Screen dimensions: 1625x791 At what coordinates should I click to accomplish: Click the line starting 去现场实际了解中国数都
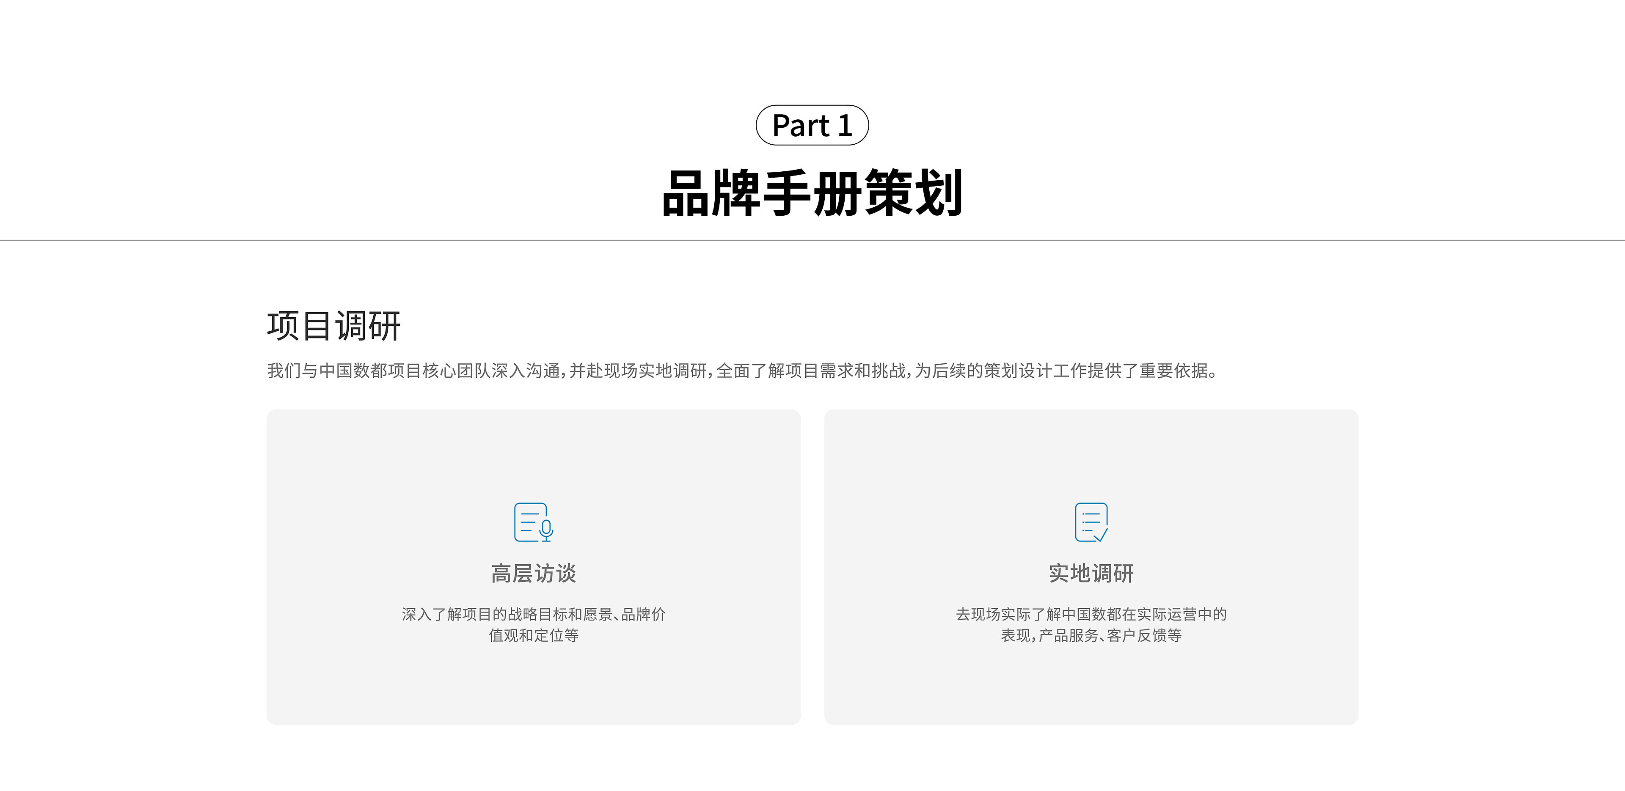pyautogui.click(x=1091, y=614)
